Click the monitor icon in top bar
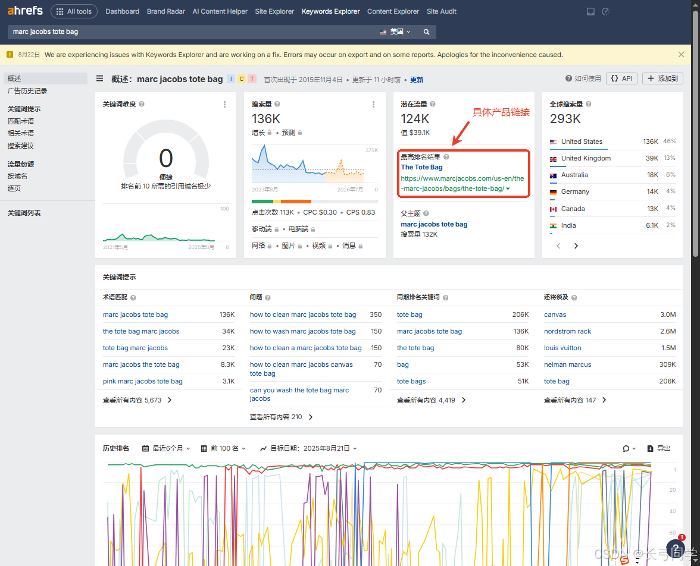 (x=590, y=12)
